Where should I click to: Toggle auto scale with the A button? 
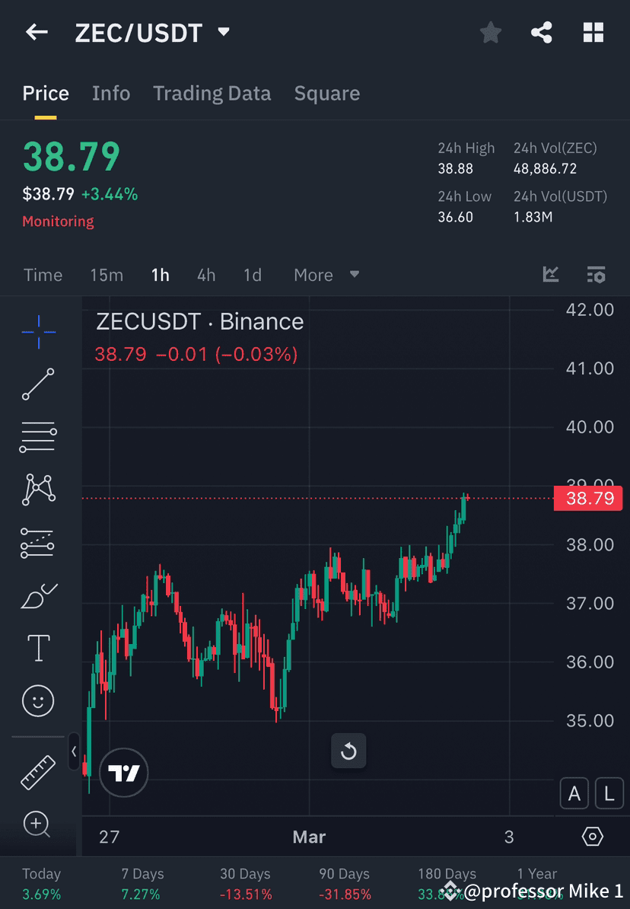pos(574,793)
